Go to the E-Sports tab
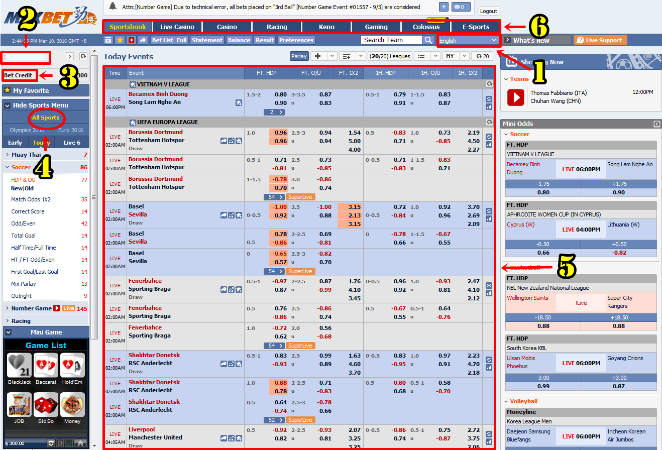The width and height of the screenshot is (662, 450). (476, 27)
